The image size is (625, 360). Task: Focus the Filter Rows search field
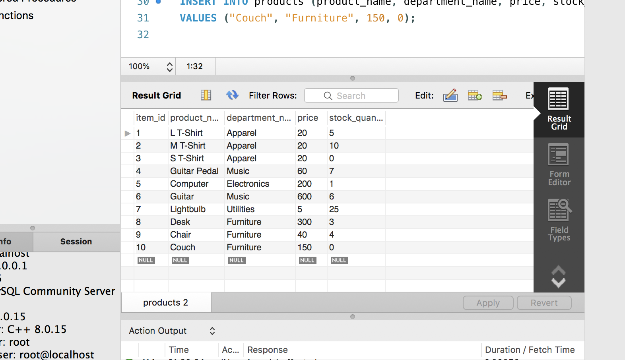[x=351, y=96]
